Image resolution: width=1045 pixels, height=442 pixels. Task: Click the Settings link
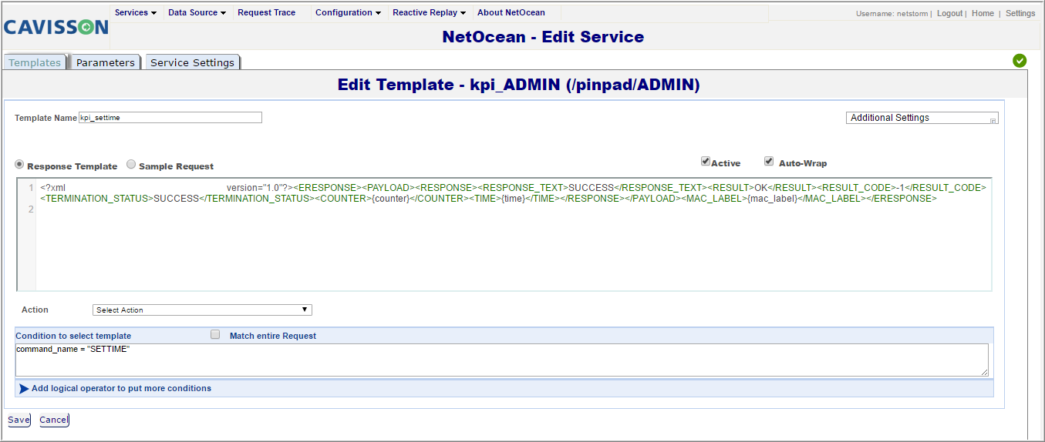[1020, 14]
